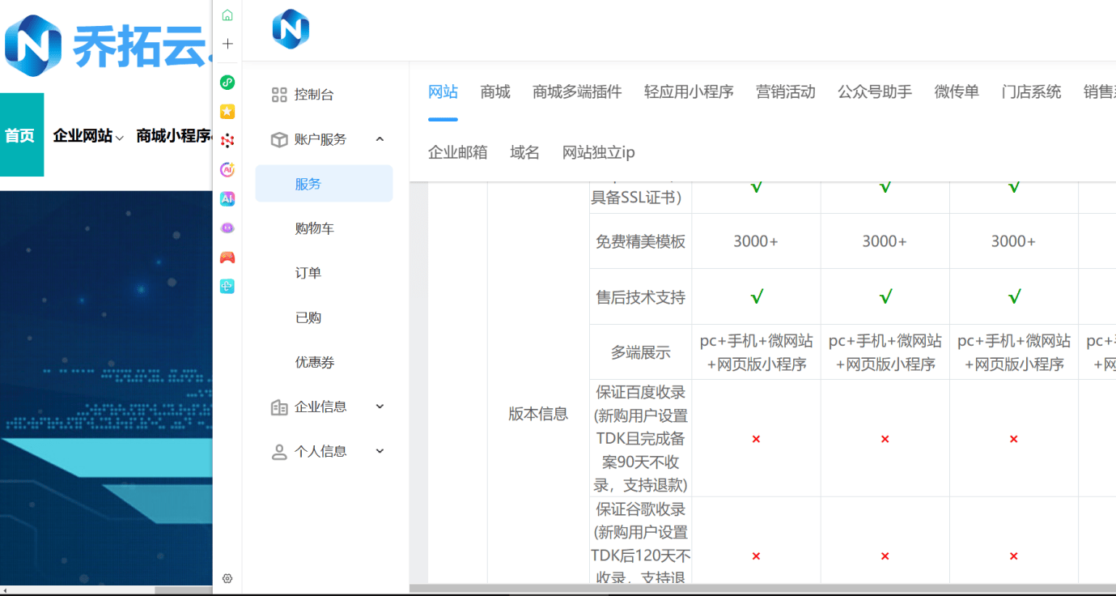Screen dimensions: 1116x596
Task: Click the home icon in the narrow sidebar
Action: click(x=227, y=15)
